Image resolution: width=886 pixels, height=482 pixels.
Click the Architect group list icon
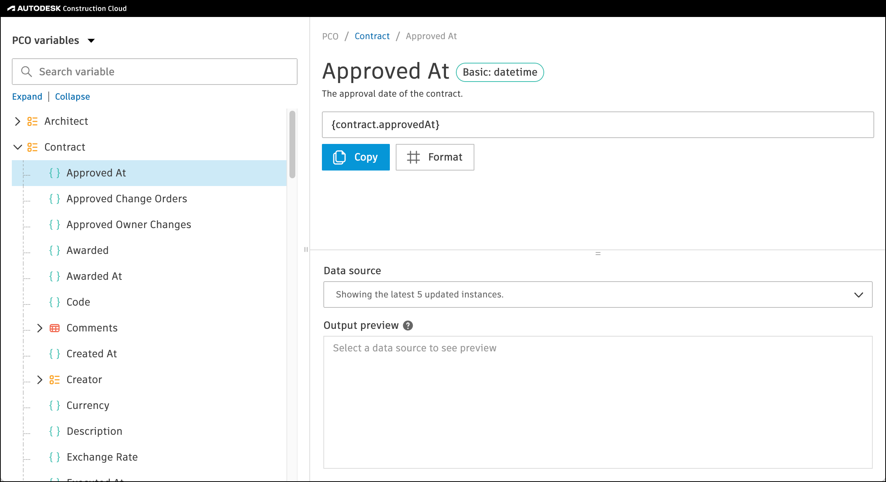coord(32,121)
